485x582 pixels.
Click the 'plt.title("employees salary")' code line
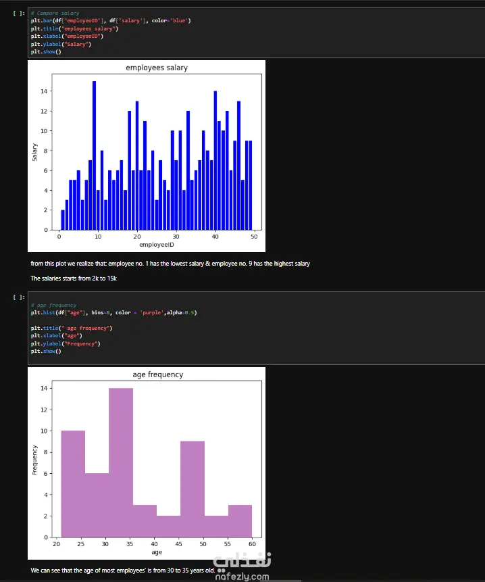tap(74, 28)
